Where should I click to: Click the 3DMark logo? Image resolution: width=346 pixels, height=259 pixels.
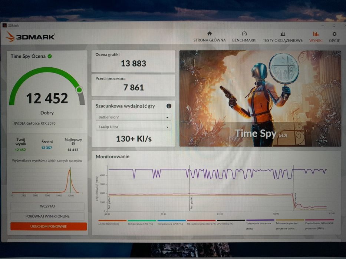(30, 37)
